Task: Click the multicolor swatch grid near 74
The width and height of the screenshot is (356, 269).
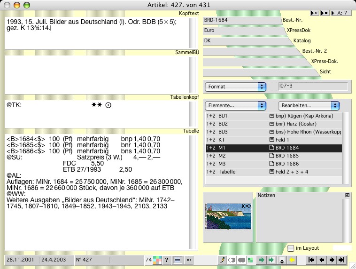Action: [157, 259]
